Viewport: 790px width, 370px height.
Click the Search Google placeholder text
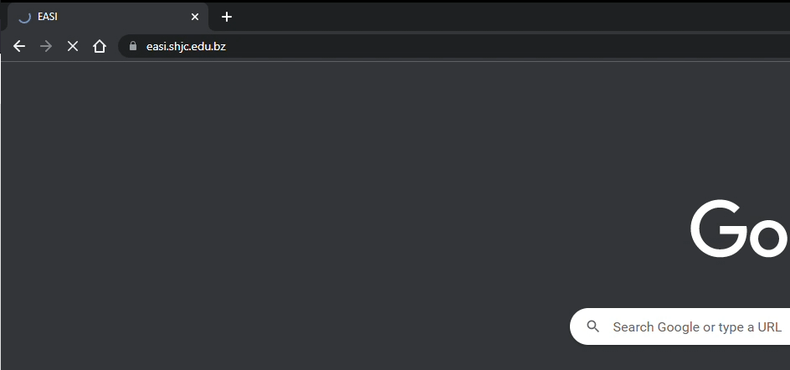697,326
